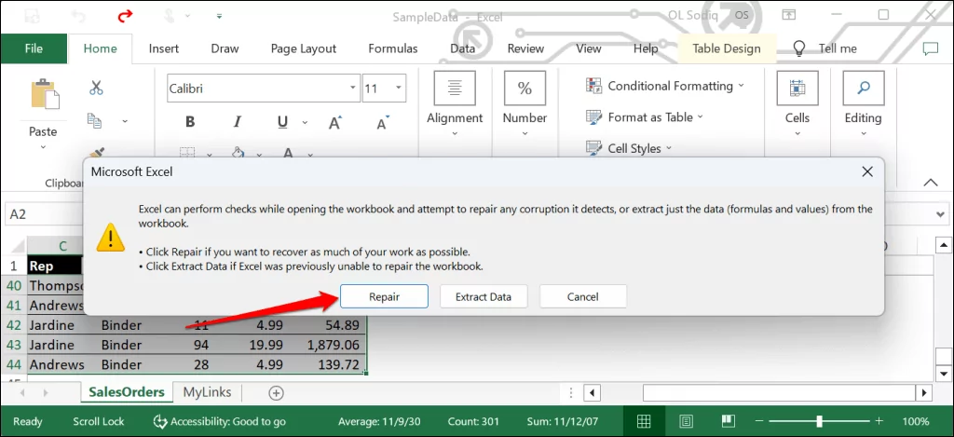Click the red Redo arrow in quick access toolbar

126,16
